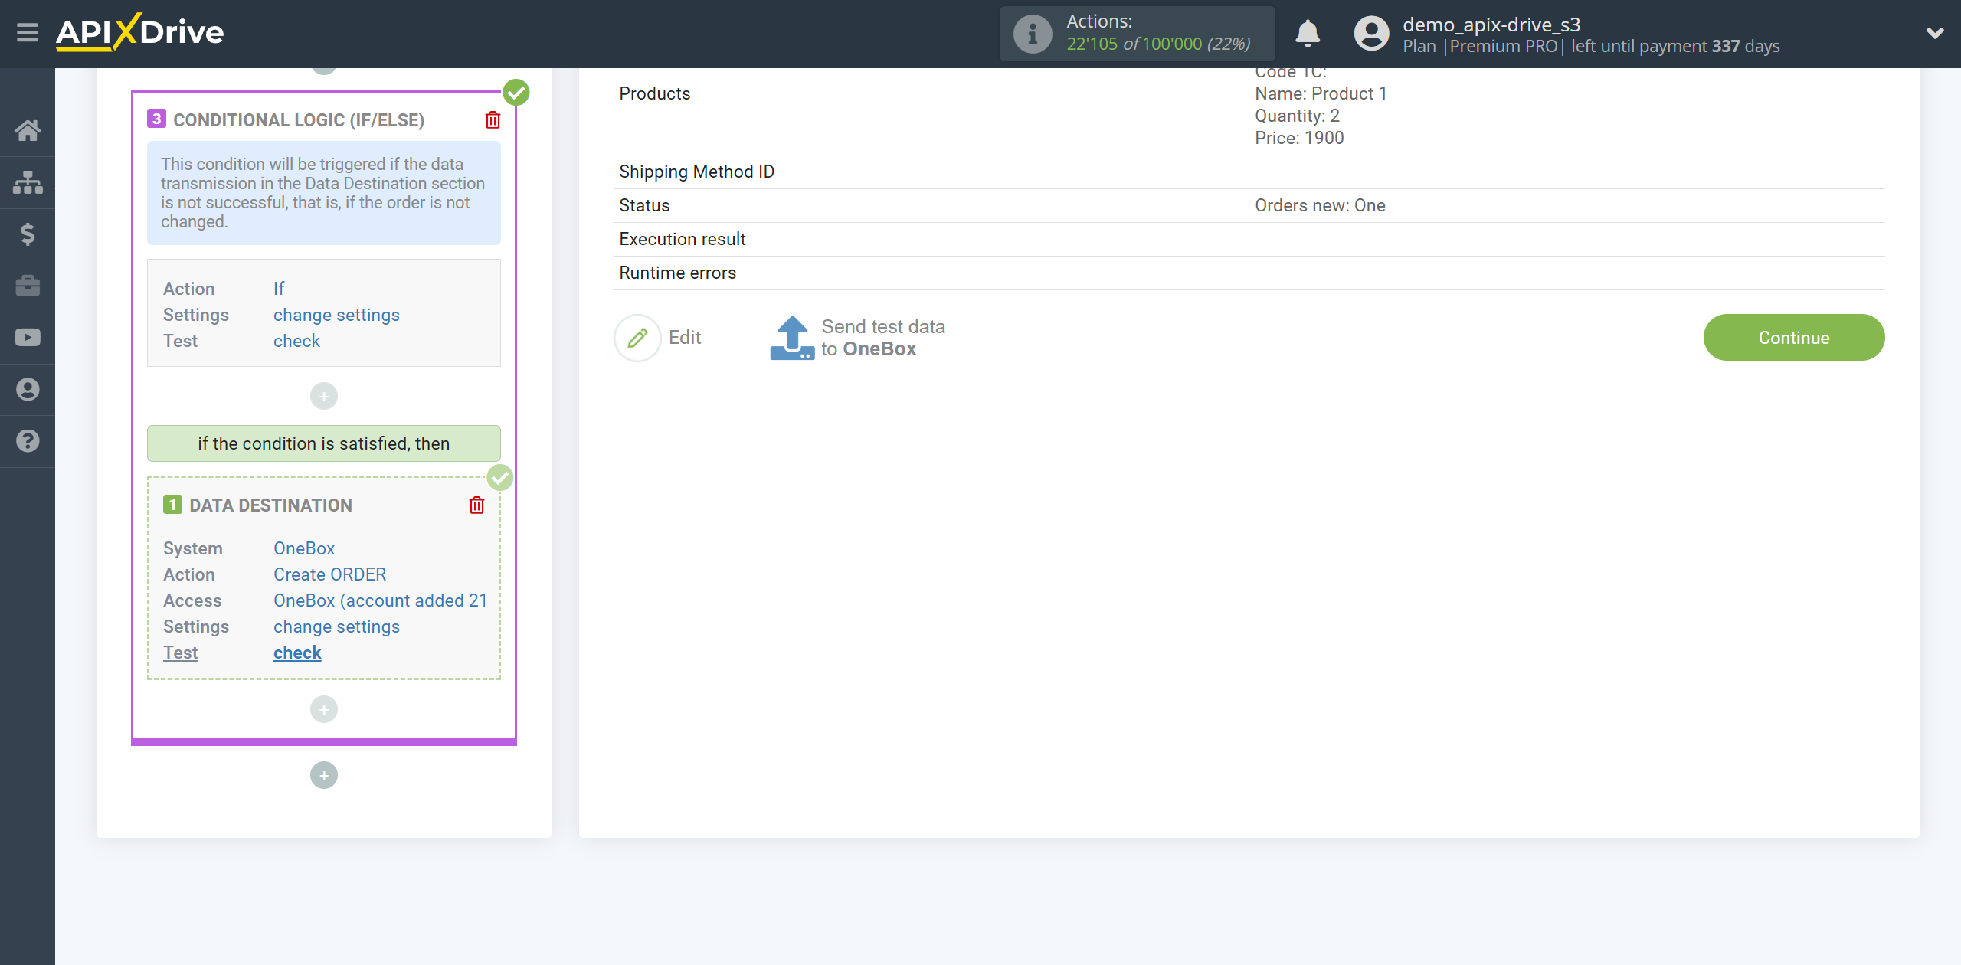Delete the Data Destination block
1961x965 pixels.
coord(476,505)
